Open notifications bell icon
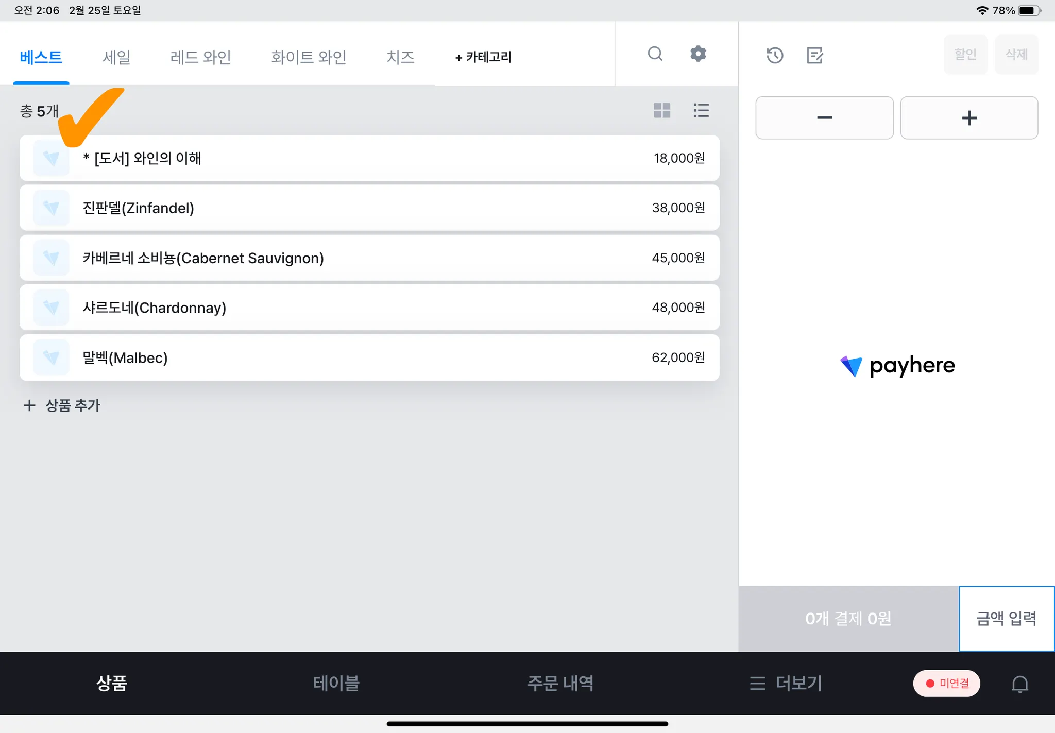 pyautogui.click(x=1019, y=684)
